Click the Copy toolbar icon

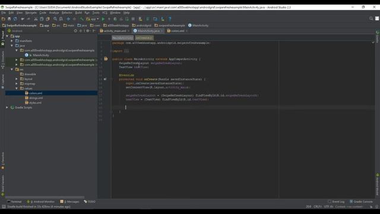click(42, 19)
